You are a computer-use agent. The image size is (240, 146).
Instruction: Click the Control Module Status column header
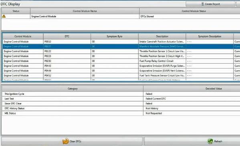click(190, 11)
